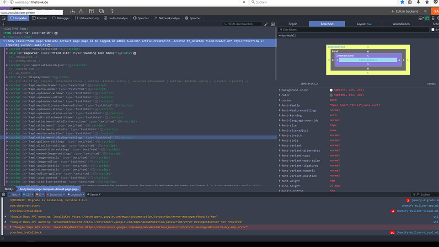Open themify-builder-app source link
Image resolution: width=439 pixels, height=247 pixels.
point(420,205)
